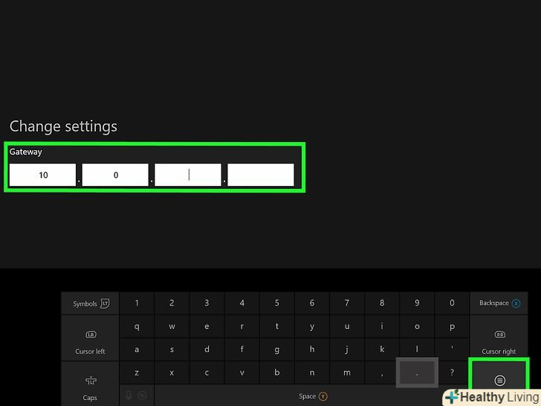The width and height of the screenshot is (541, 406).
Task: Choose the letter f key
Action: tap(242, 349)
